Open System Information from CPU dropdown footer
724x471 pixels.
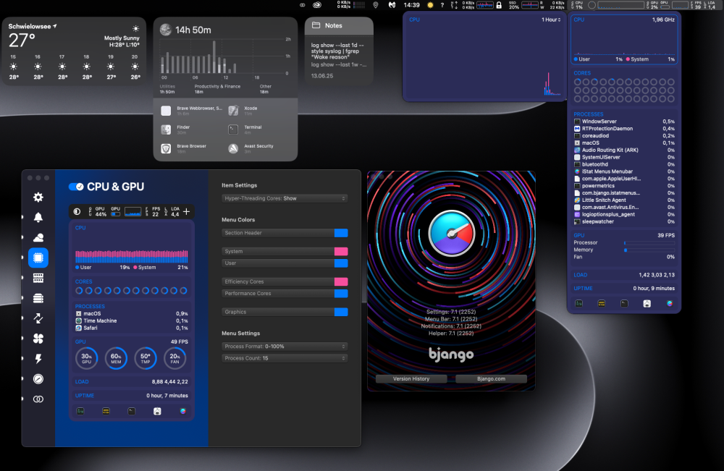click(x=647, y=303)
